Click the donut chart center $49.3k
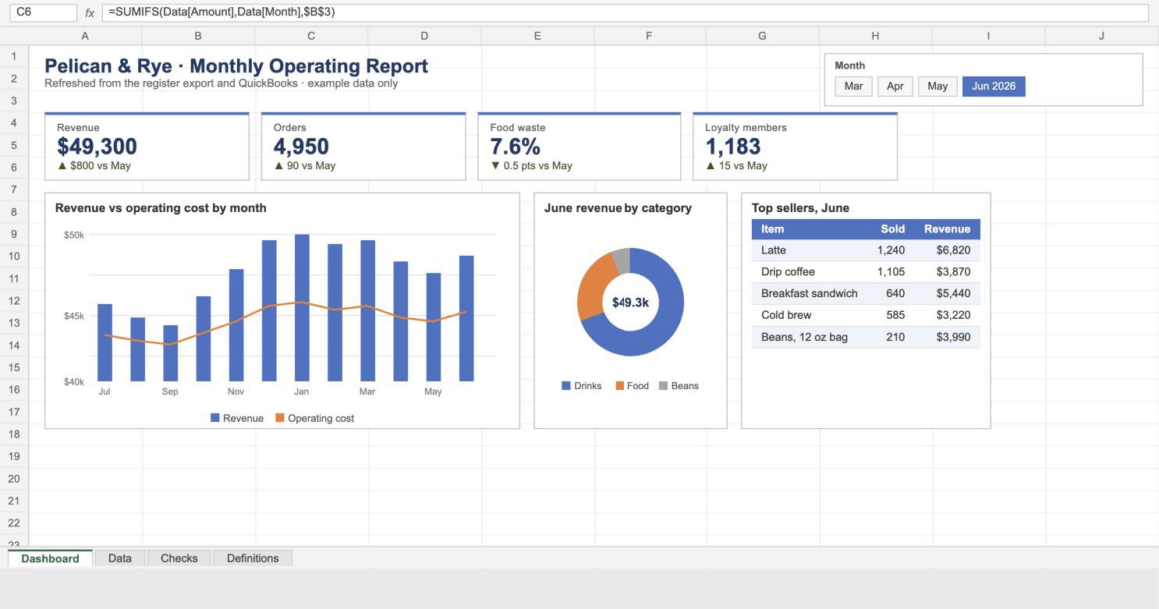This screenshot has width=1159, height=609. pyautogui.click(x=630, y=303)
